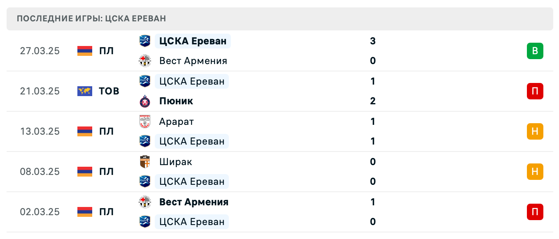Open the 21.03.25 friendly match entry
The width and height of the screenshot is (559, 239).
280,91
